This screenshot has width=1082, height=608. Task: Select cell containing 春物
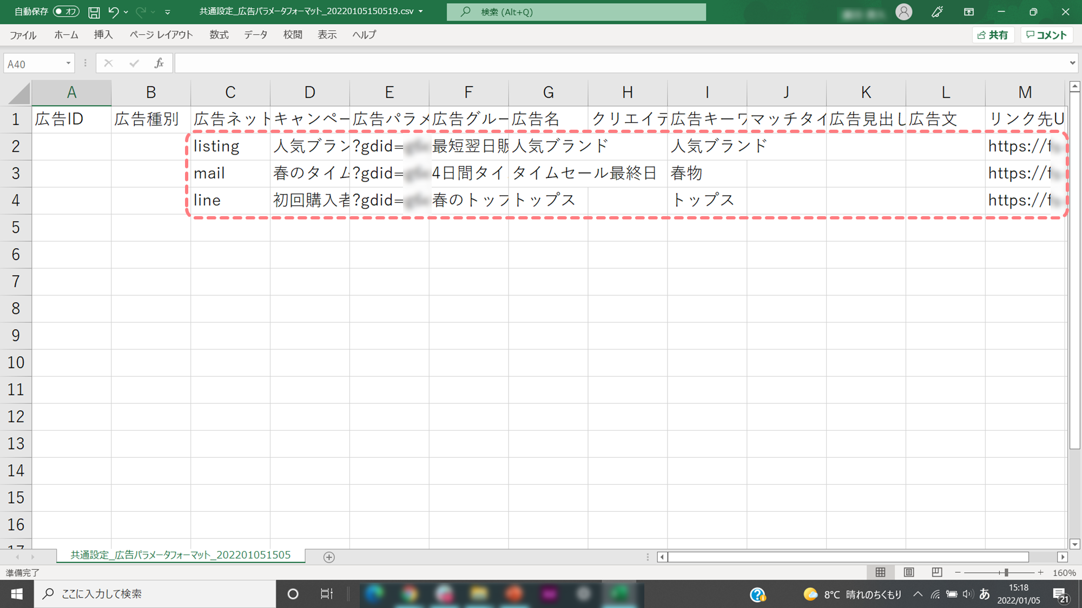tap(707, 173)
